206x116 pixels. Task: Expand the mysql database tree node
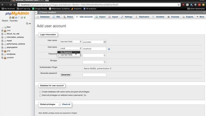[2, 41]
